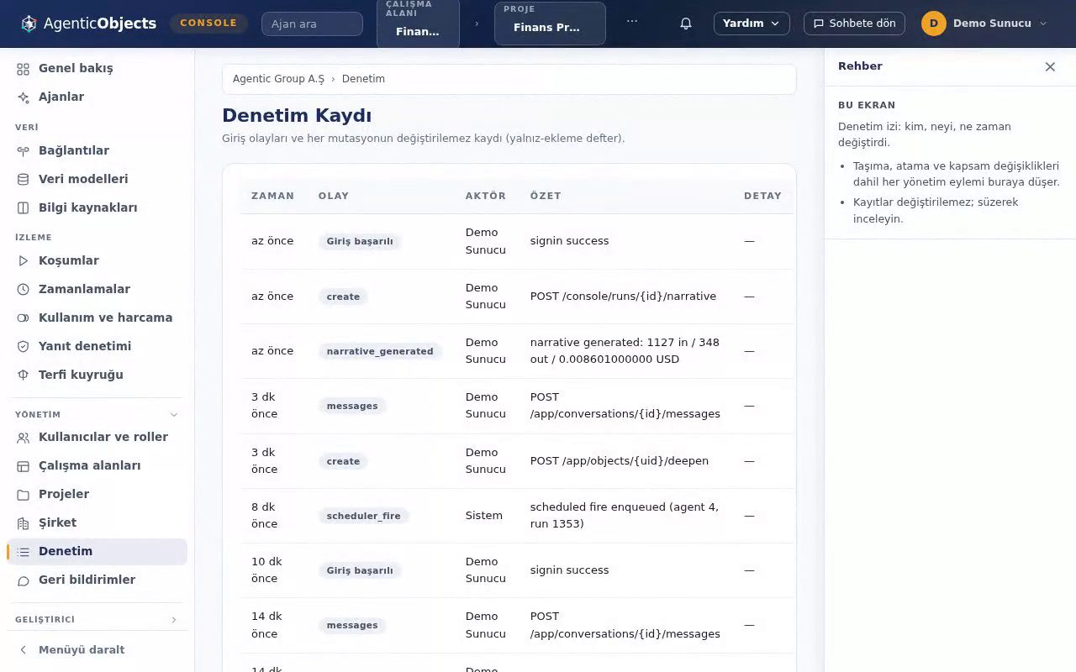The image size is (1076, 672).
Task: Click the narrative_generated event badge
Action: point(380,351)
